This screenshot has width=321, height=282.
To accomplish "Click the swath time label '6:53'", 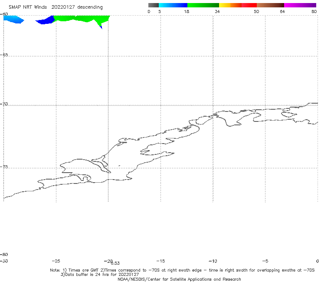I will (x=115, y=263).
